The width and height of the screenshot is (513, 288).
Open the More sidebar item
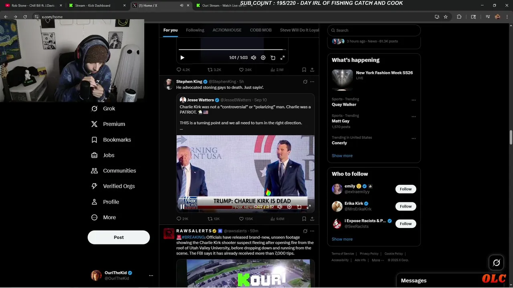point(103,217)
